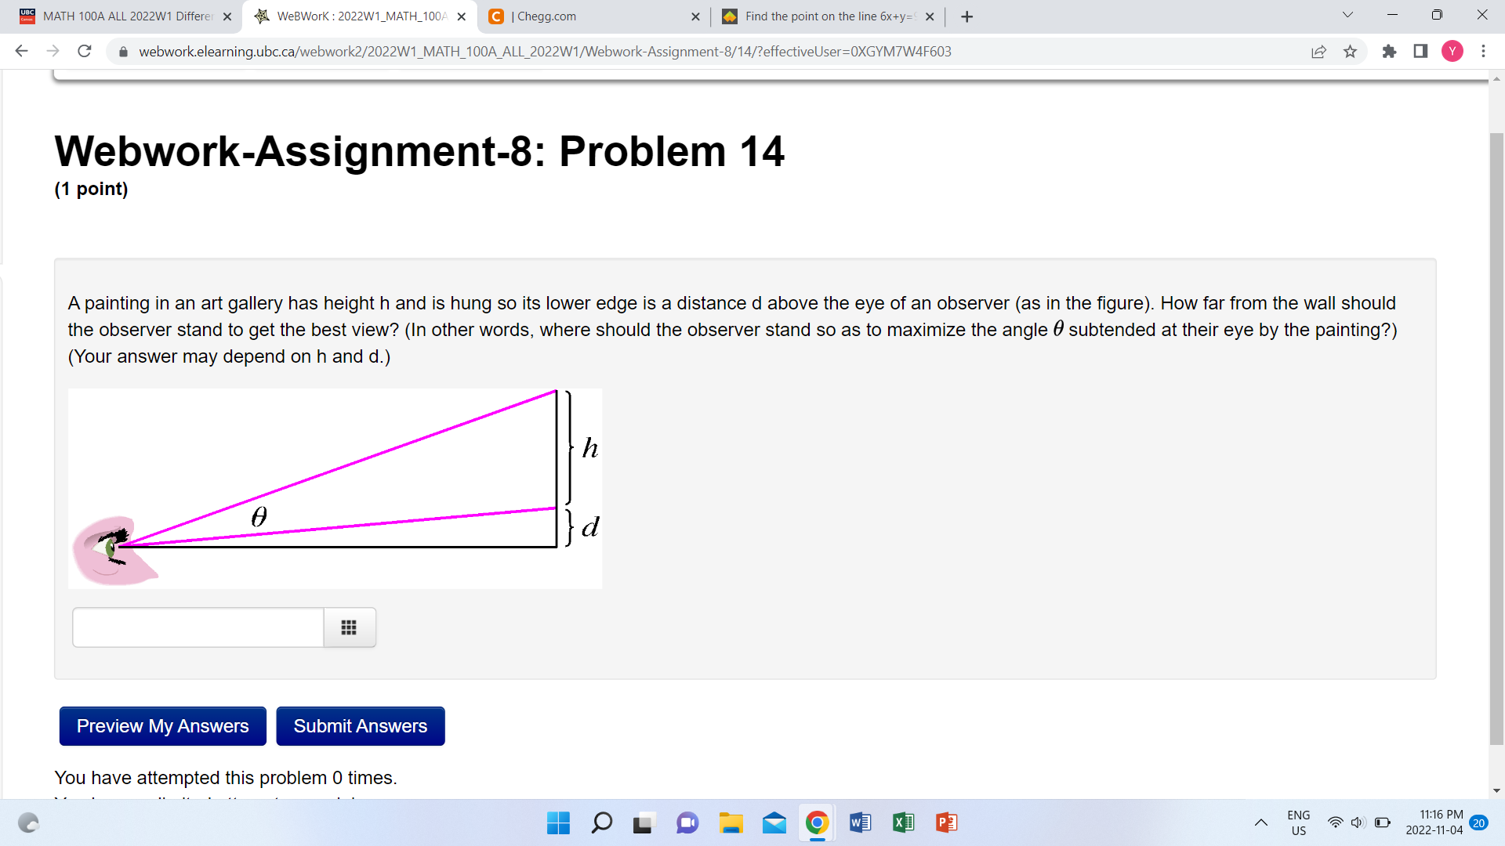Click the browser extensions puzzle icon

pos(1389,51)
